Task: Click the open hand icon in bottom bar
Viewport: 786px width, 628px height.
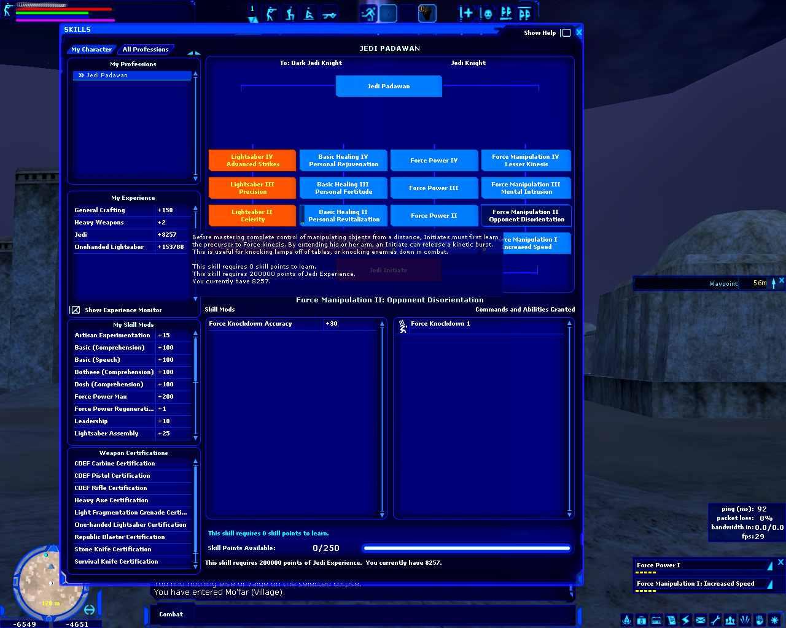Action: (759, 620)
